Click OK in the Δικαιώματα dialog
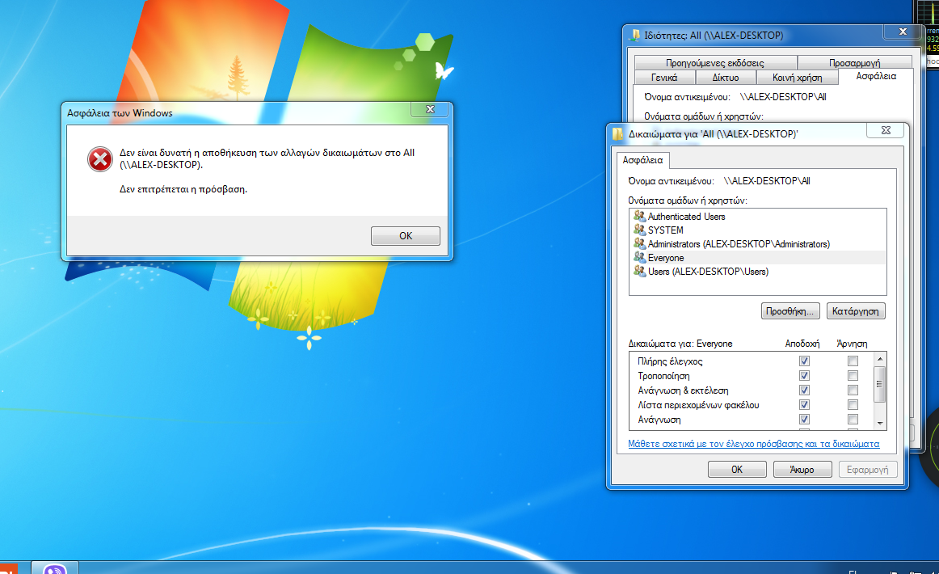This screenshot has width=939, height=574. coord(737,470)
